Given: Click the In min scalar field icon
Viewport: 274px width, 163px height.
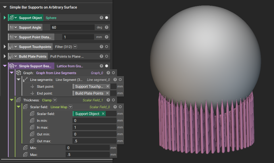Looking at the screenshot, I should [x=32, y=121].
